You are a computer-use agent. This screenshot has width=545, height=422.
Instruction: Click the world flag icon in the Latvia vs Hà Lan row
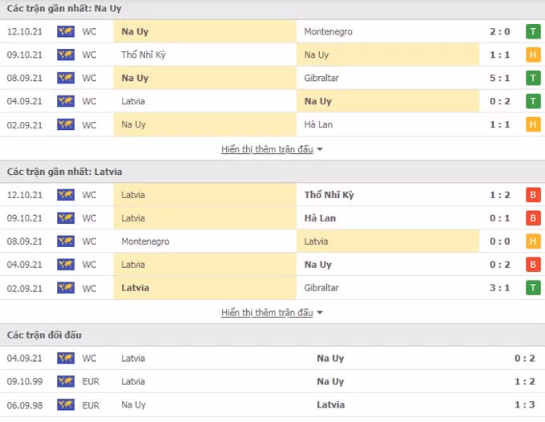66,218
